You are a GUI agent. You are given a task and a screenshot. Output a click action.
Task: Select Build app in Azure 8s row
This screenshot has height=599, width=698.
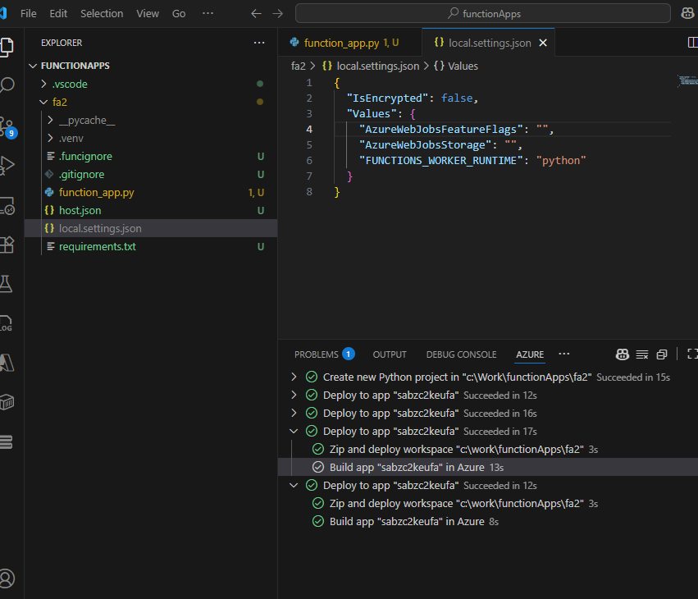pos(488,522)
